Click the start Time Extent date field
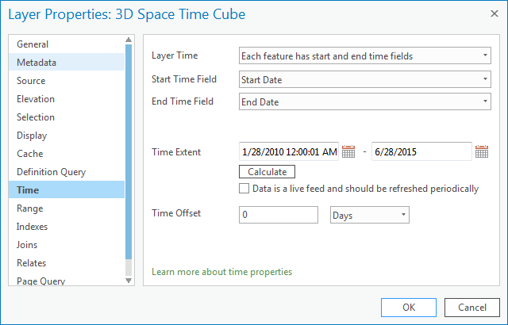The image size is (508, 325). pyautogui.click(x=289, y=151)
